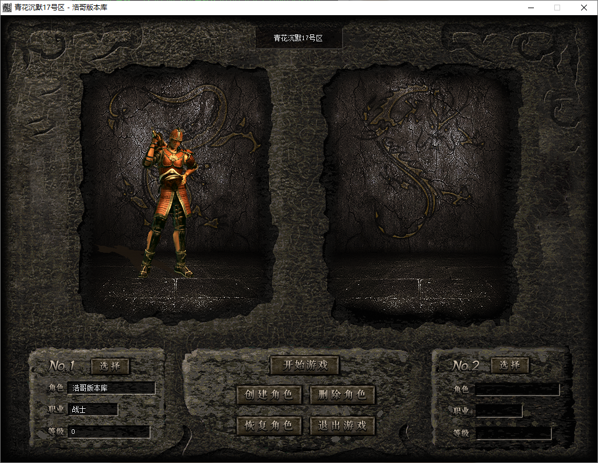This screenshot has width=598, height=463.
Task: Start the game with 开始游戏
Action: click(x=305, y=366)
